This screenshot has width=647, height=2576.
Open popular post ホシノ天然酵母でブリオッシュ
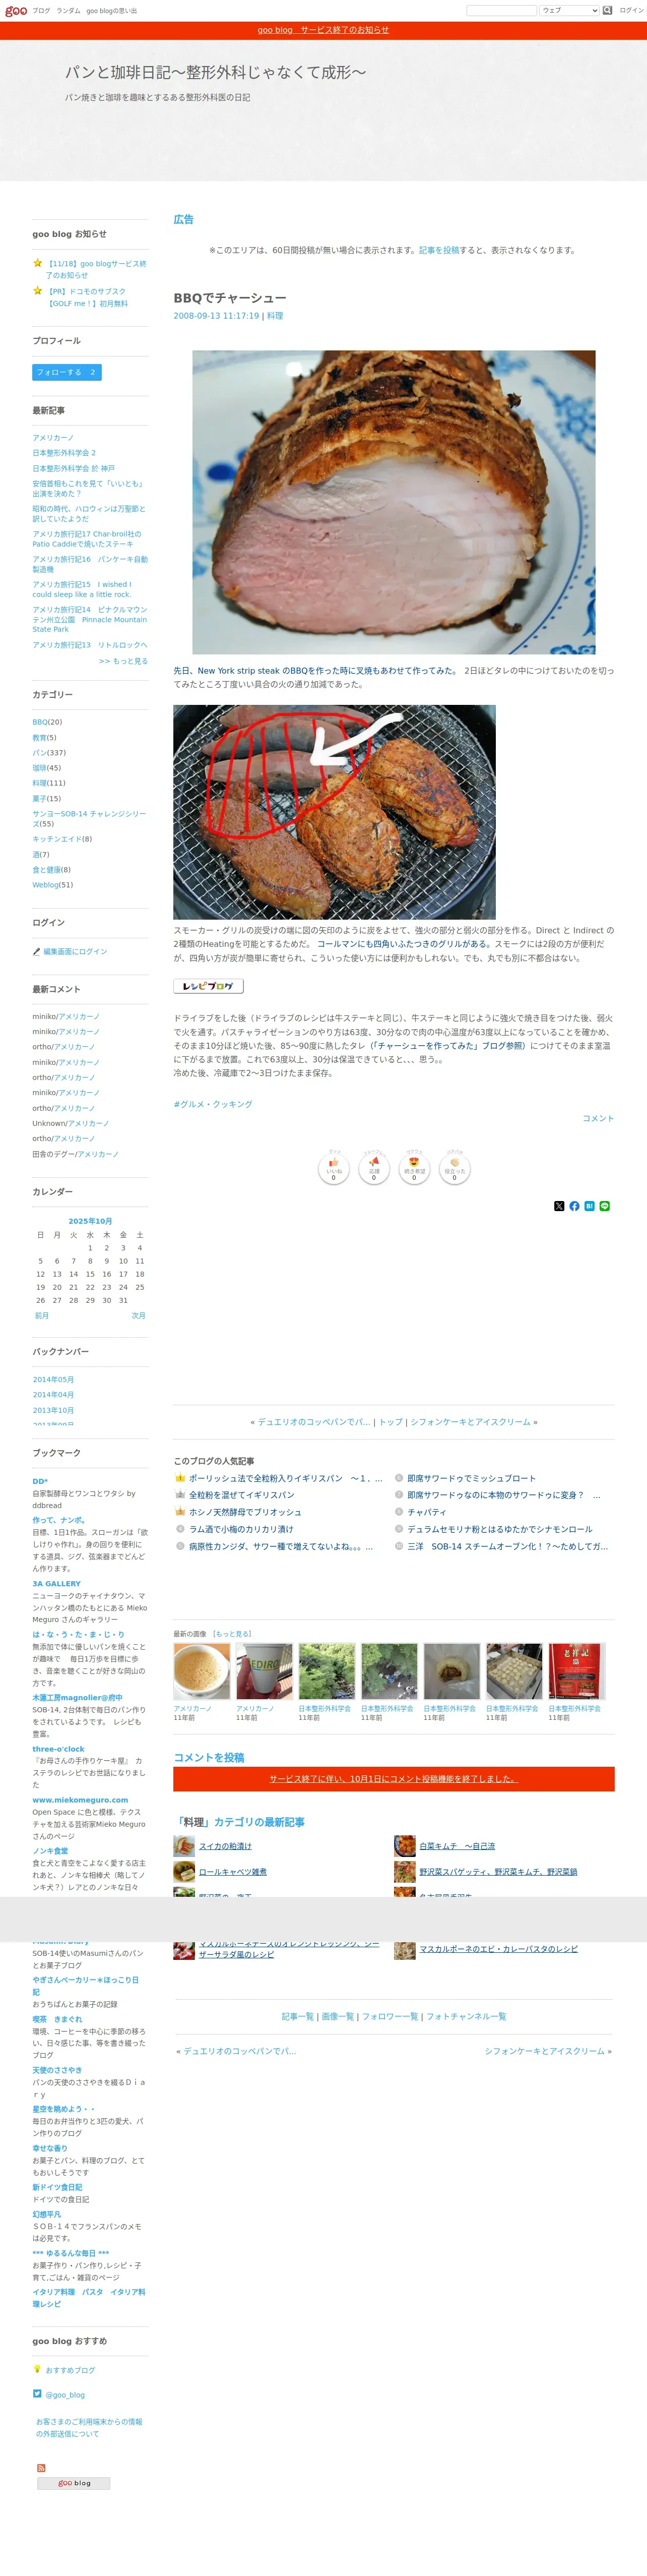tap(245, 1512)
